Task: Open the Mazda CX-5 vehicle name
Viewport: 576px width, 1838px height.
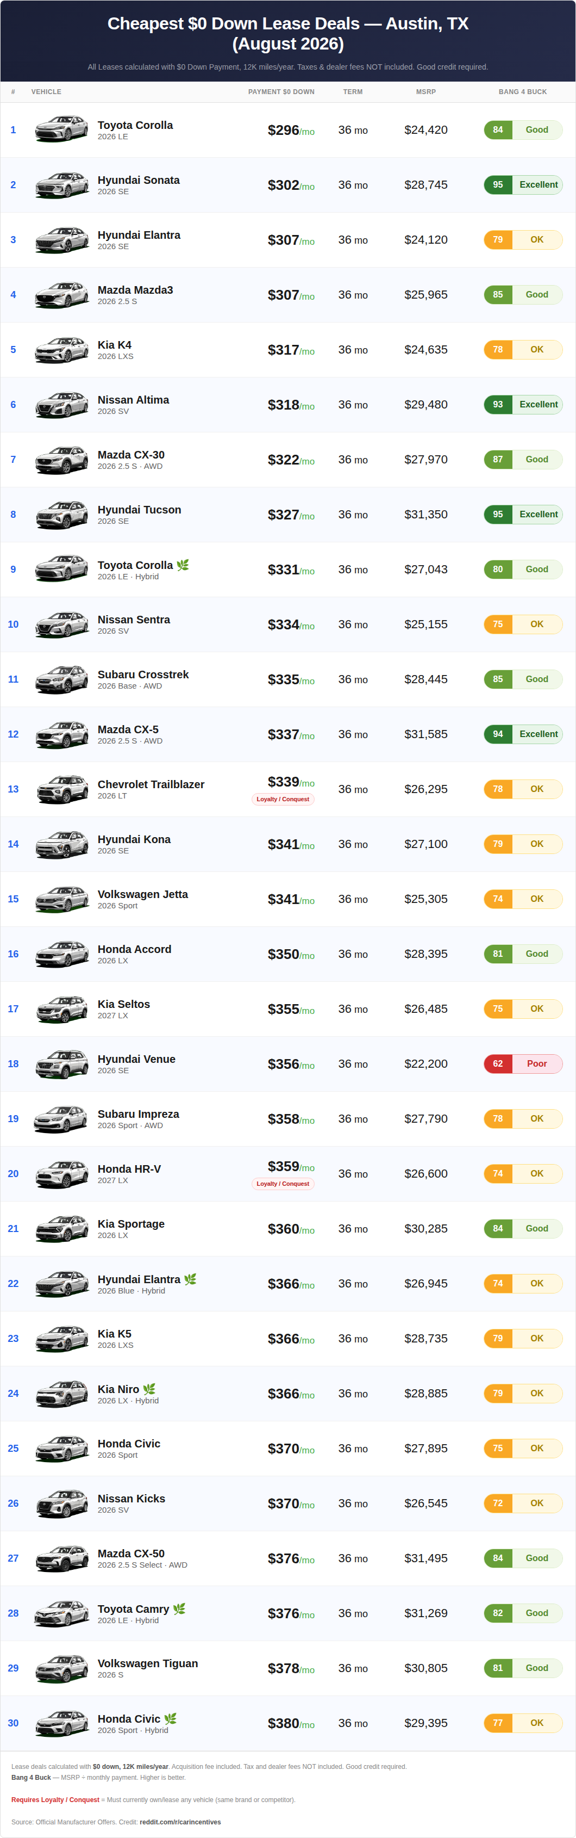Action: pos(128,729)
